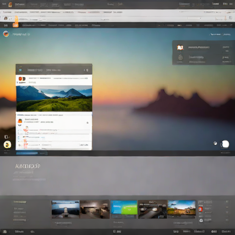Toggle the small checkbox icon above yellow circle

point(6,137)
